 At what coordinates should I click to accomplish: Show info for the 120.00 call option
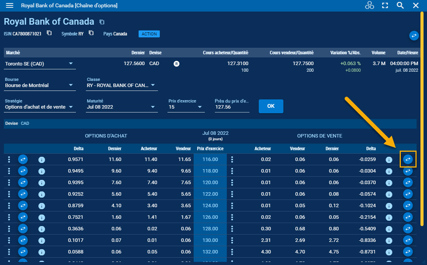(x=42, y=183)
